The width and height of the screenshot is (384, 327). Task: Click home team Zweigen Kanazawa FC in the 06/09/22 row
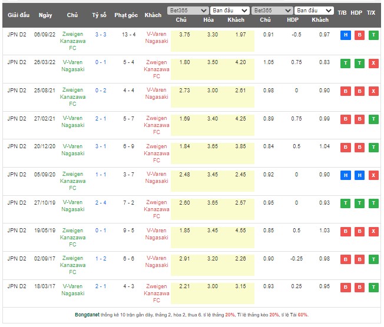pyautogui.click(x=72, y=41)
